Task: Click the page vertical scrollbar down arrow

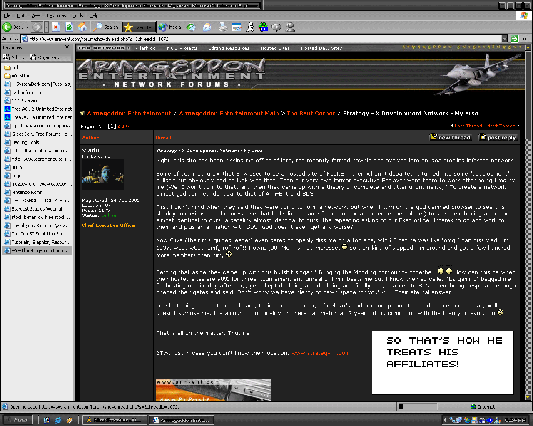Action: 528,397
